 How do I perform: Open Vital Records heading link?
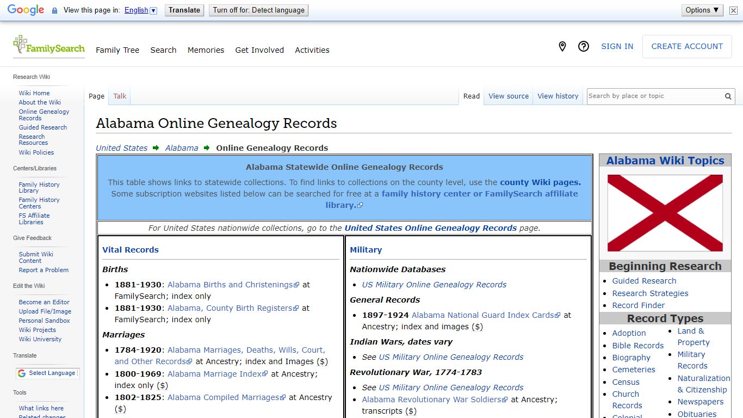pyautogui.click(x=131, y=250)
